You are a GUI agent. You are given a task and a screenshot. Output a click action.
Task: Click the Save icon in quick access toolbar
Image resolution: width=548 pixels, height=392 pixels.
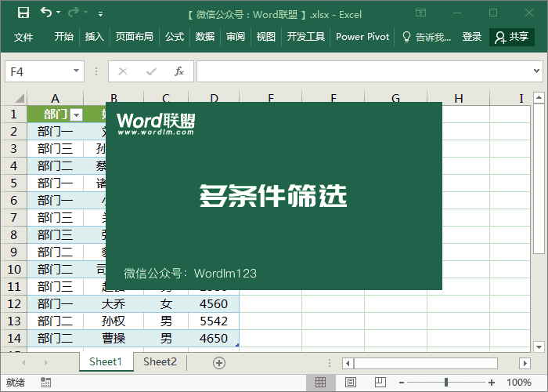[23, 13]
